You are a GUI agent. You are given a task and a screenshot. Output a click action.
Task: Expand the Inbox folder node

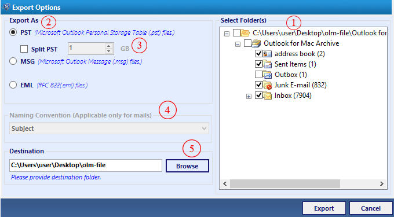tap(249, 96)
